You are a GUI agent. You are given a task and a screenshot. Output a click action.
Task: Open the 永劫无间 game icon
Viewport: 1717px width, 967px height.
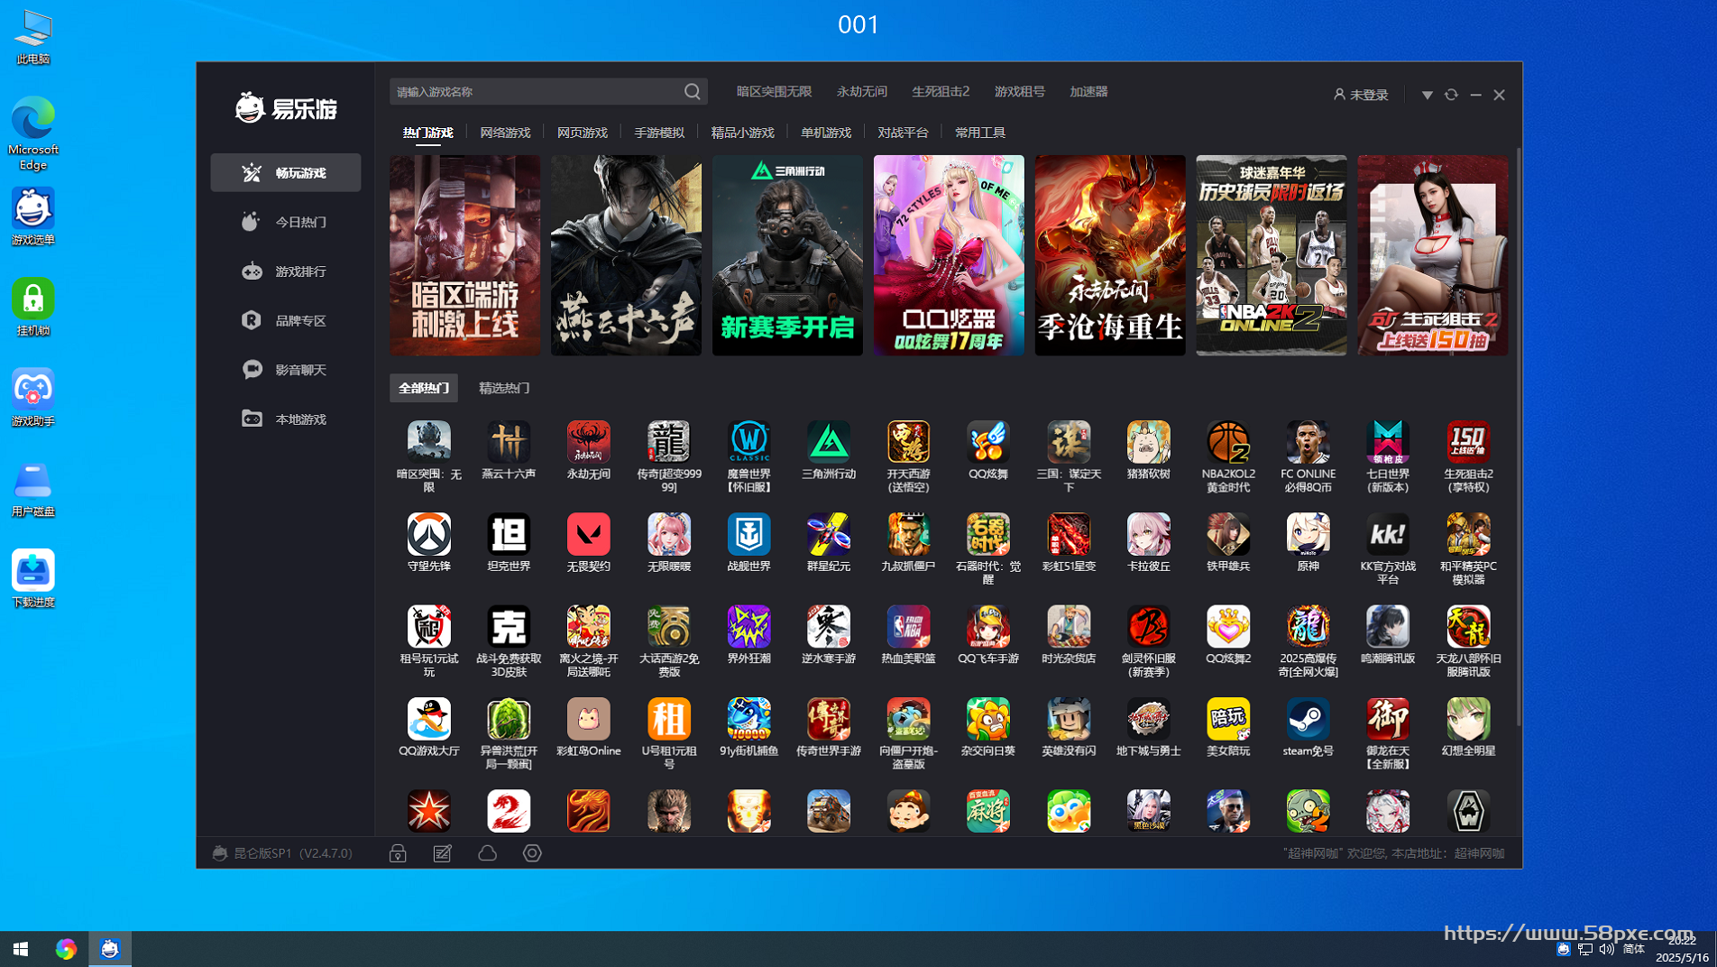tap(588, 443)
